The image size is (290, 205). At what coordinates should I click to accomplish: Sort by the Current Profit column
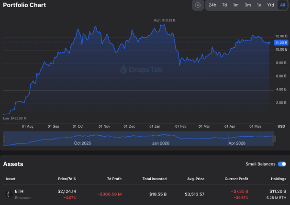[236, 179]
